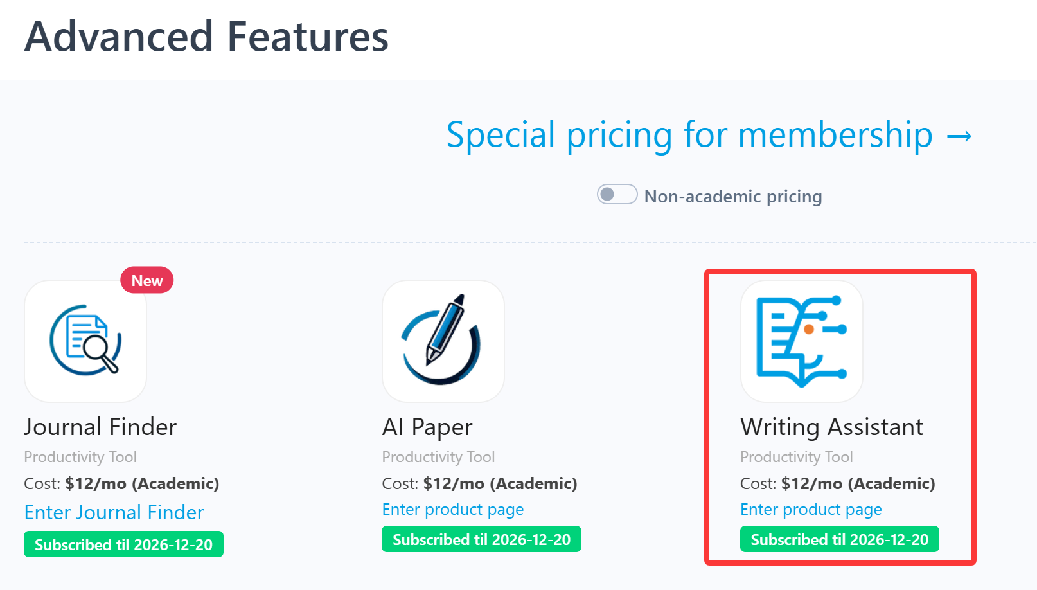This screenshot has width=1037, height=590.
Task: Click the AI Paper cost line
Action: coord(479,483)
